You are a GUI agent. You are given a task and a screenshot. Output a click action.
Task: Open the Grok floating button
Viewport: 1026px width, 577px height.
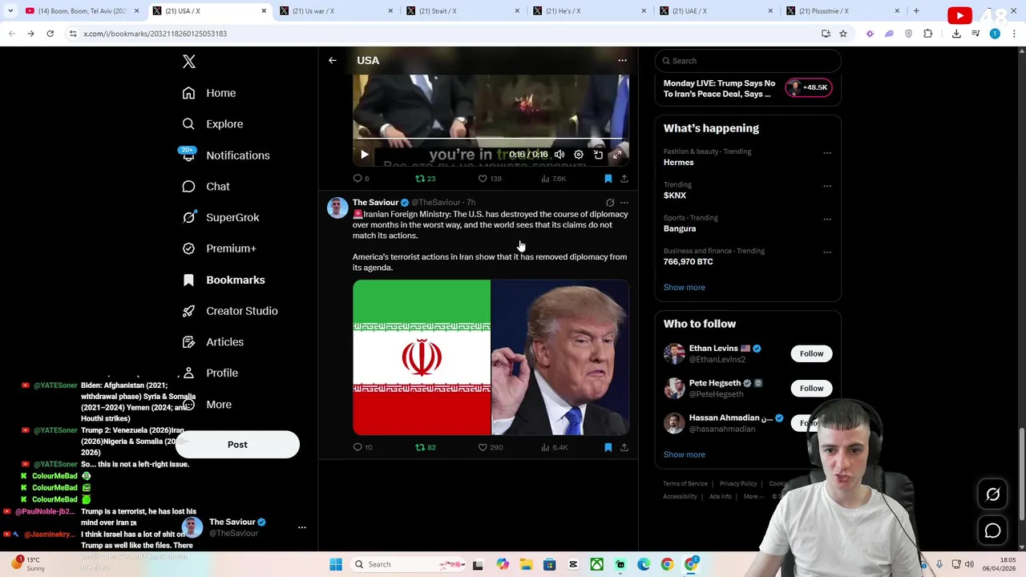992,495
